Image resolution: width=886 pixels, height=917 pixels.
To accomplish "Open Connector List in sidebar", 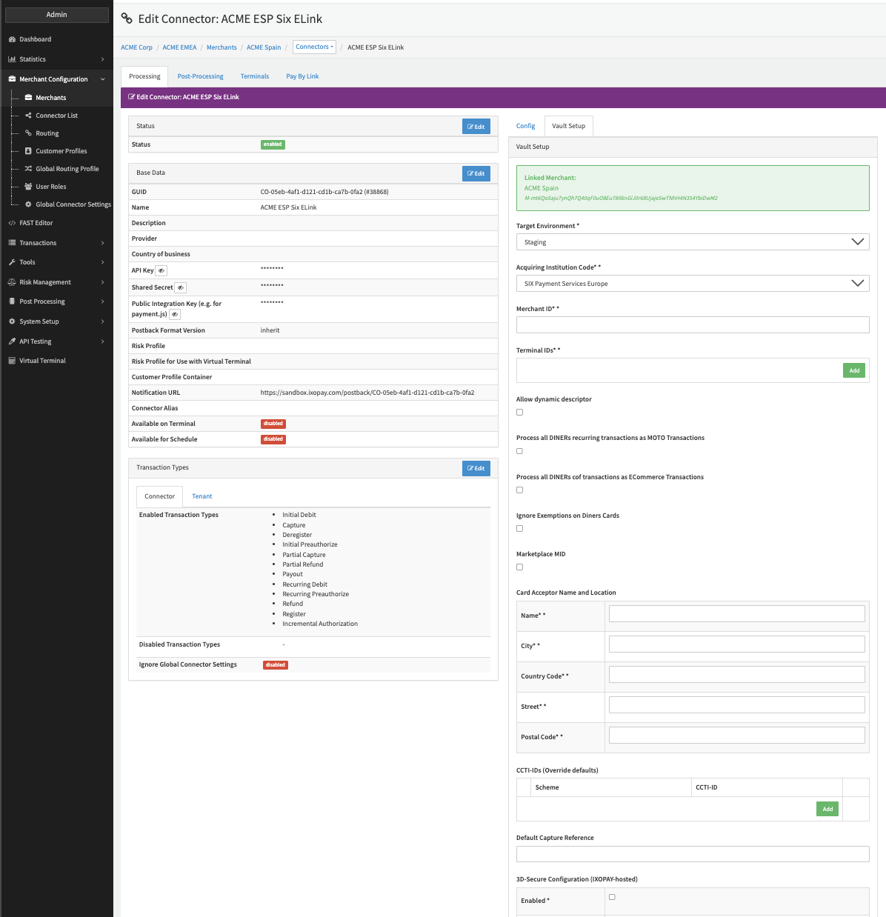I will (56, 116).
